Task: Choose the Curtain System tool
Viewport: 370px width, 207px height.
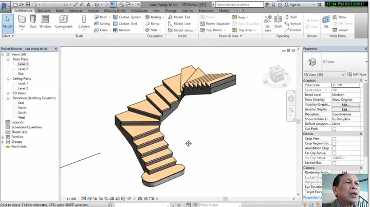Action: coord(127,17)
